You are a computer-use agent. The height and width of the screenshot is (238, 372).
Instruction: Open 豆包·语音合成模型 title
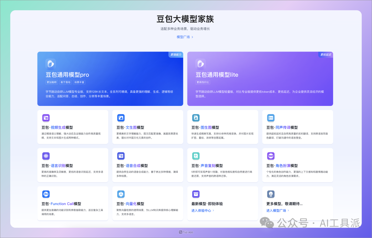click(x=132, y=165)
